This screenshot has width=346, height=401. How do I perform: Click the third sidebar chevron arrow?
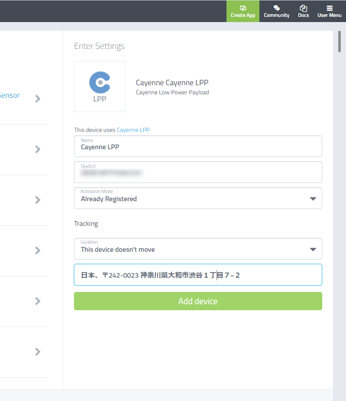tap(38, 200)
